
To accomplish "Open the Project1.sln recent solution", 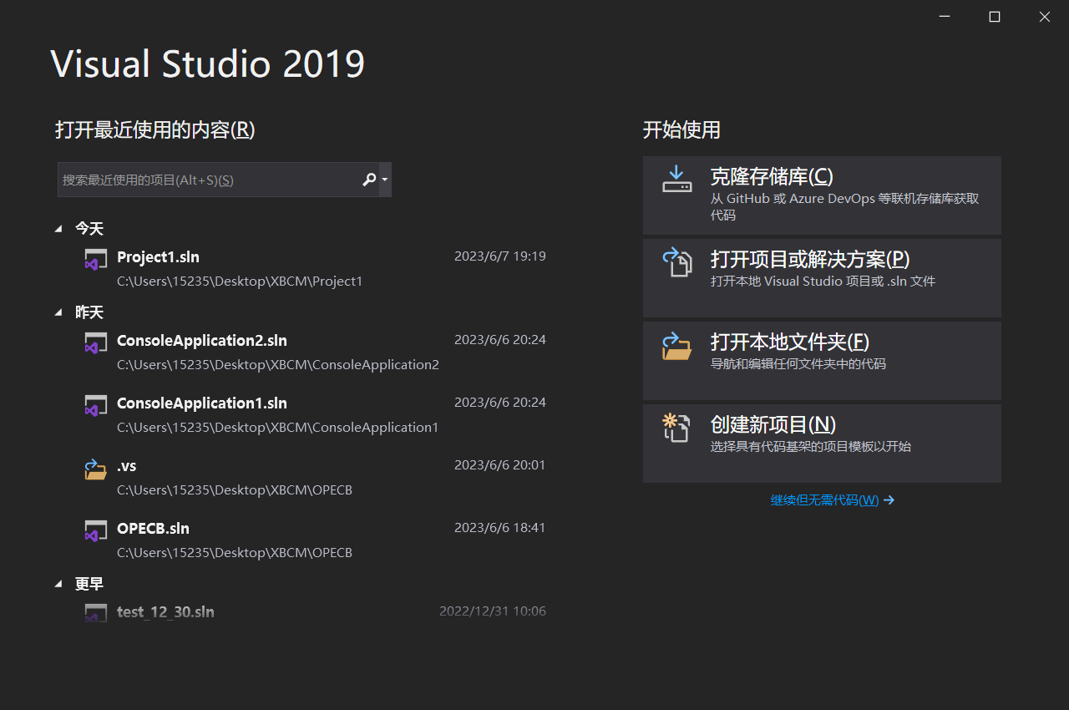I will (x=158, y=256).
